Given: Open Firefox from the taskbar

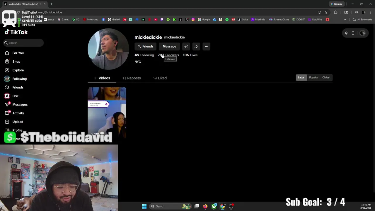Looking at the screenshot, I should pyautogui.click(x=205, y=206).
